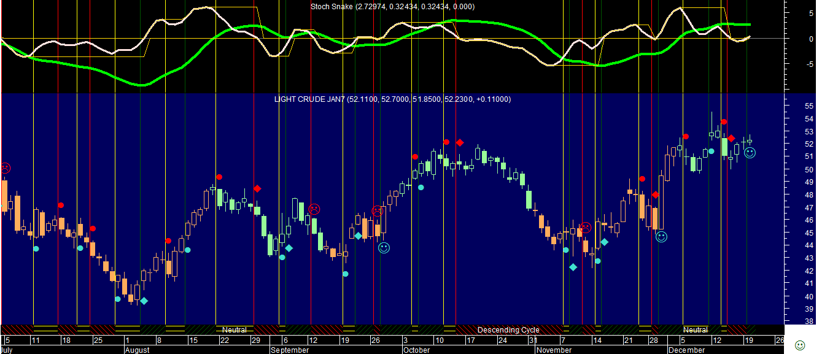Click the red frowning face at chart start in July
The width and height of the screenshot is (830, 354).
5,167
